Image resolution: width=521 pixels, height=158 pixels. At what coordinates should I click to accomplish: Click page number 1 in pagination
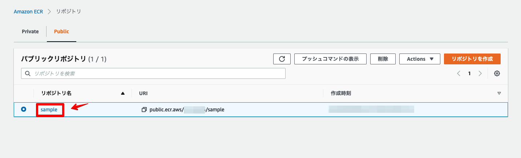coord(469,73)
